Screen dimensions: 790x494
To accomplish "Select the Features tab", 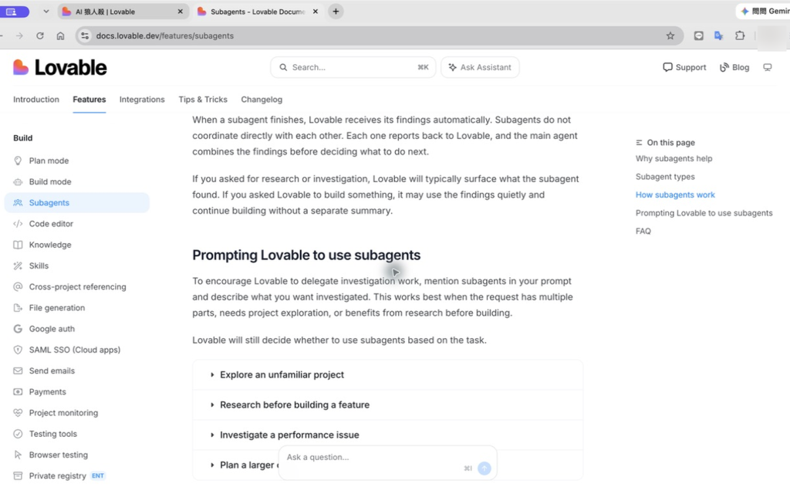I will tap(89, 100).
